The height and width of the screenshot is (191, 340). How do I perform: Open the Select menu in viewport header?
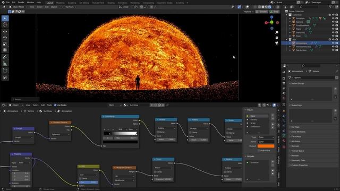click(x=39, y=7)
